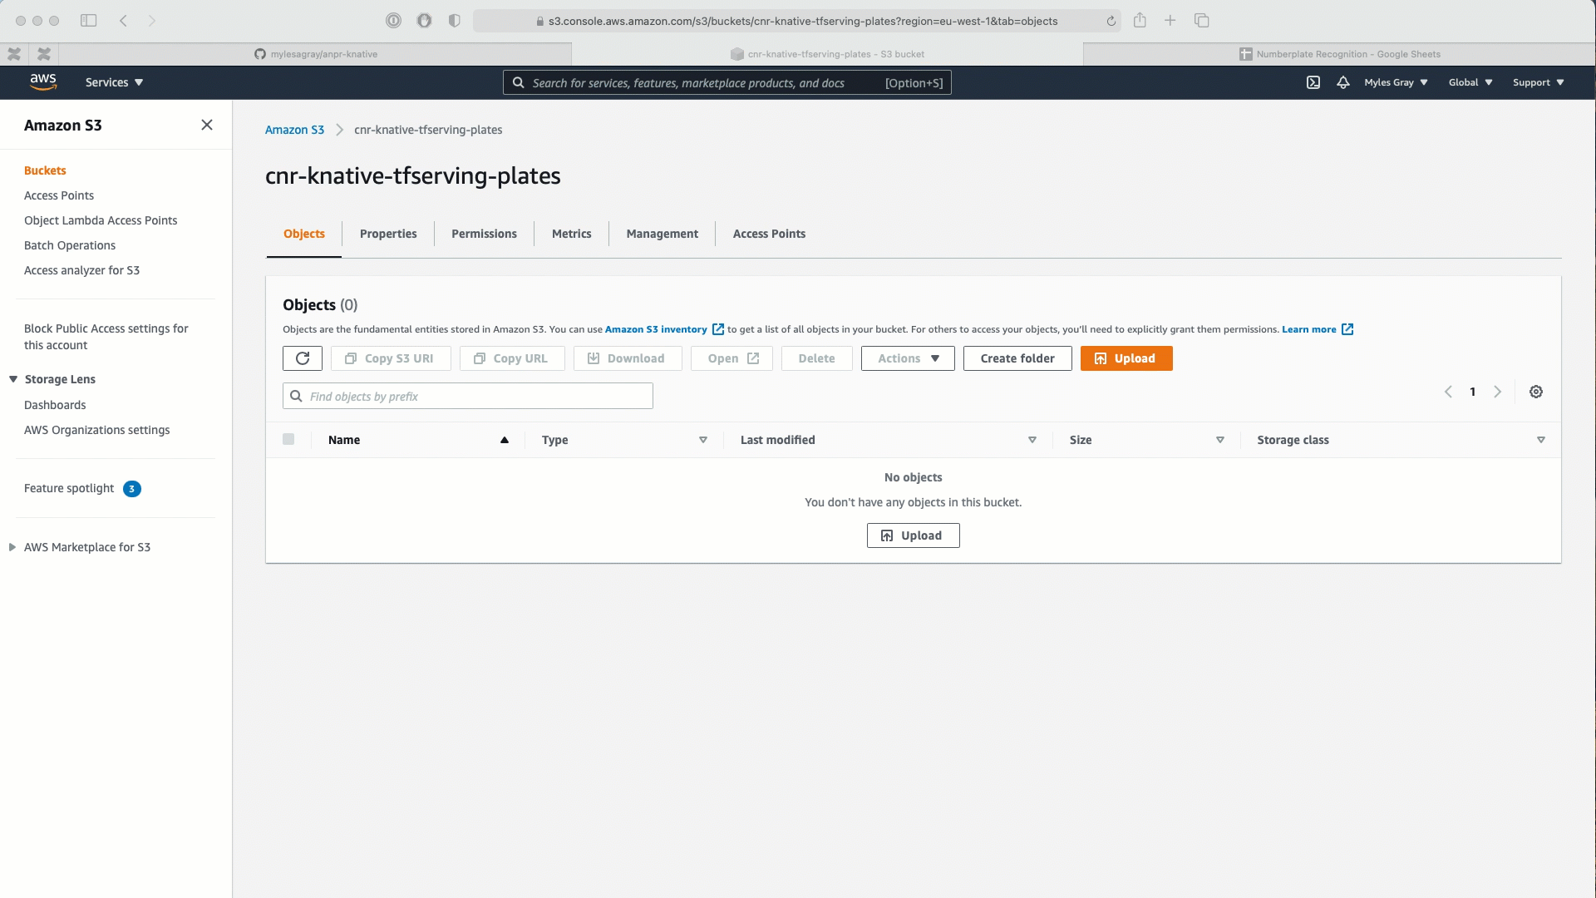
Task: Switch to the Permissions tab
Action: tap(484, 234)
